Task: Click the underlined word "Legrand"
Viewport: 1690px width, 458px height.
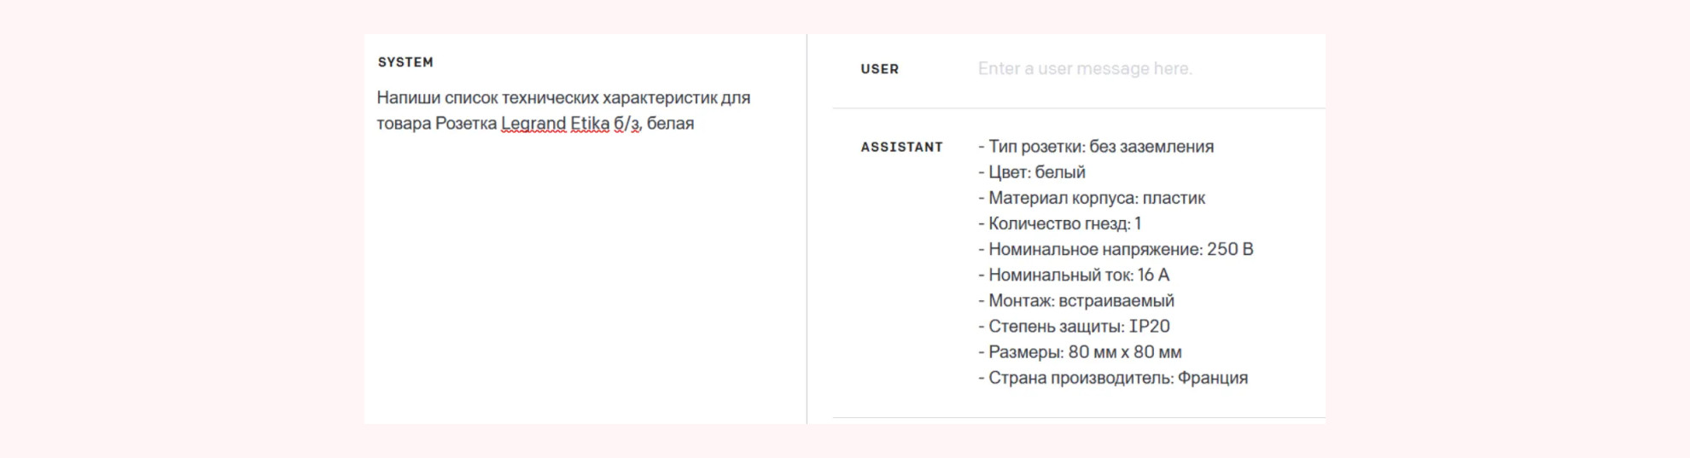Action: coord(533,124)
